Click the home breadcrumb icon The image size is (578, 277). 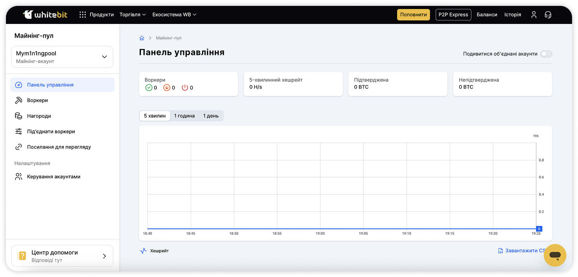(x=142, y=38)
